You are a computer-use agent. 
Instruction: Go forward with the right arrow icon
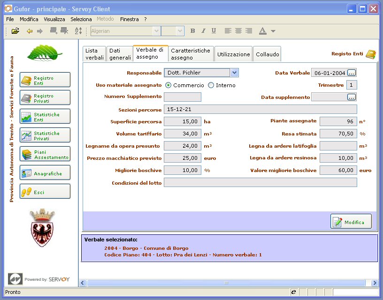coord(40,31)
